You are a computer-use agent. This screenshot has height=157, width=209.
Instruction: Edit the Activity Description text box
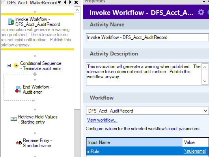(x=144, y=74)
